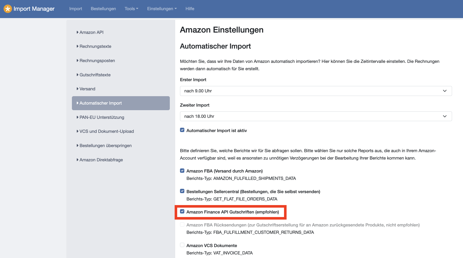Click the caret icon beside Automatischer Import
The height and width of the screenshot is (258, 463).
click(x=78, y=103)
